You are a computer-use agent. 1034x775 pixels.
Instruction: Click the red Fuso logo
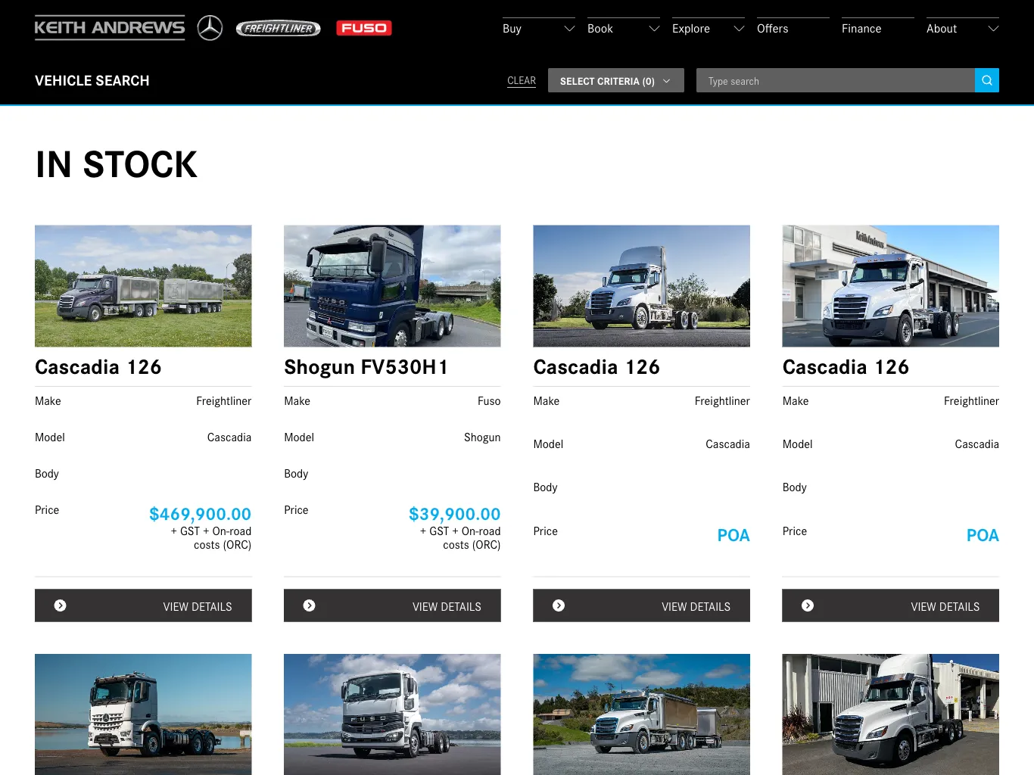point(363,28)
